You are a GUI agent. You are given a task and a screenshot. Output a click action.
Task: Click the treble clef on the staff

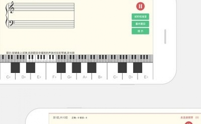12,7
